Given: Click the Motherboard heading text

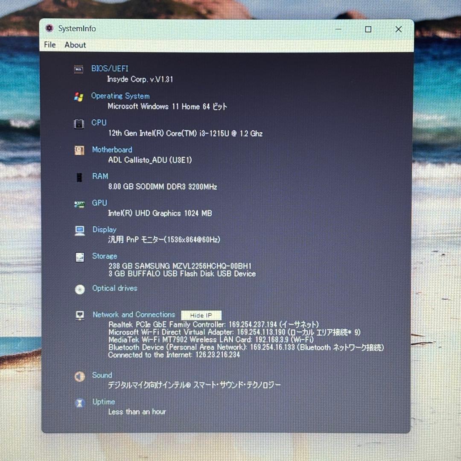Looking at the screenshot, I should 112,149.
